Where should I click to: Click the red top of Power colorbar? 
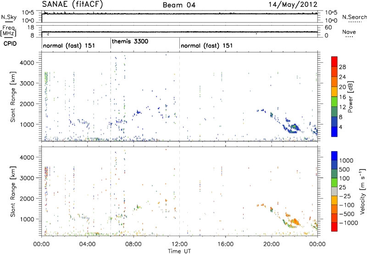pyautogui.click(x=334, y=61)
